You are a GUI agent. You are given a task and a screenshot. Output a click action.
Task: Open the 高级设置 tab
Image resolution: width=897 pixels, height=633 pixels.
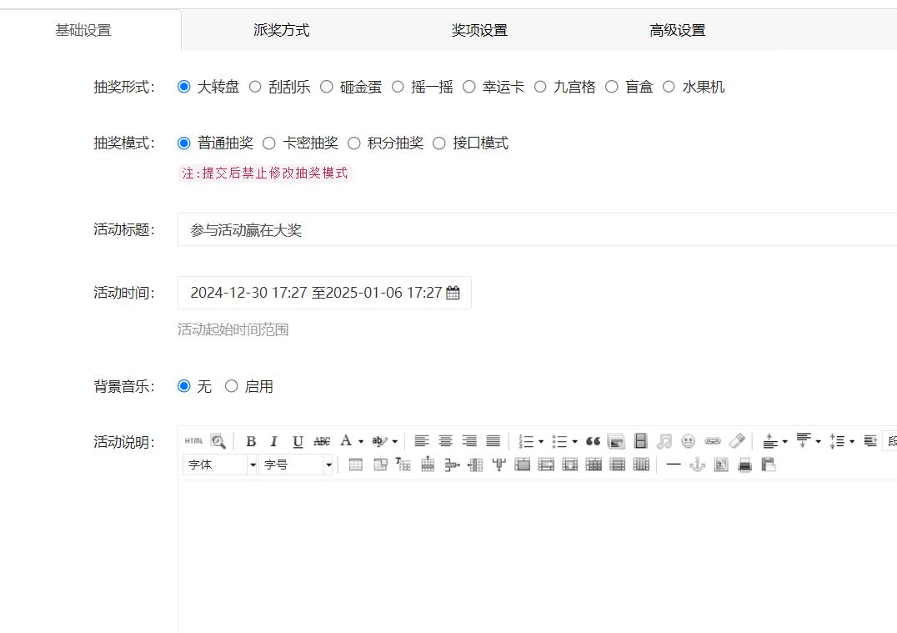(677, 28)
